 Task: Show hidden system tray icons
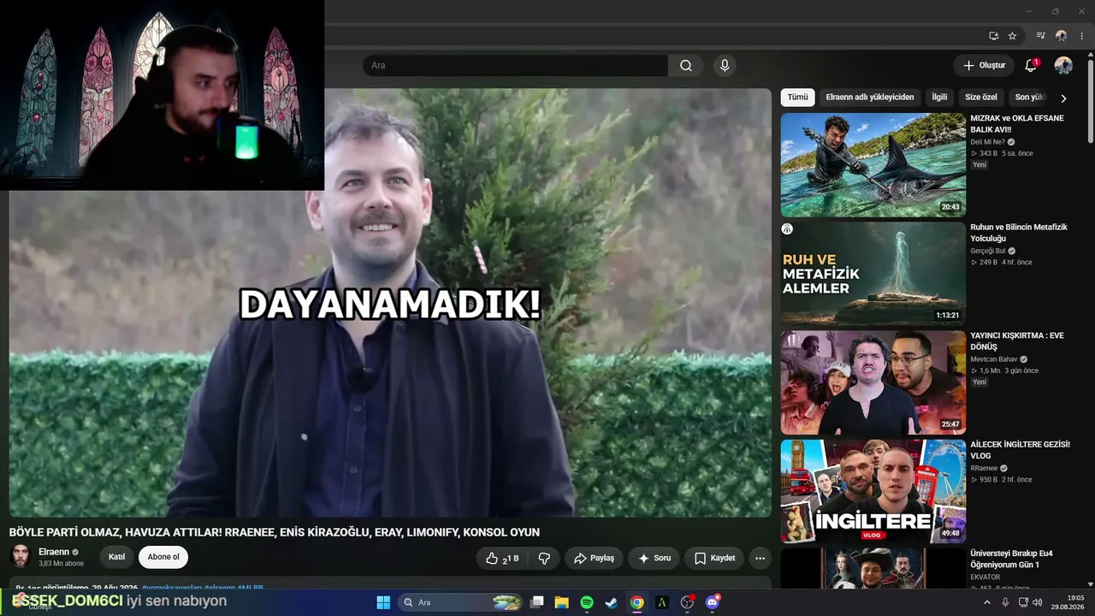click(986, 602)
